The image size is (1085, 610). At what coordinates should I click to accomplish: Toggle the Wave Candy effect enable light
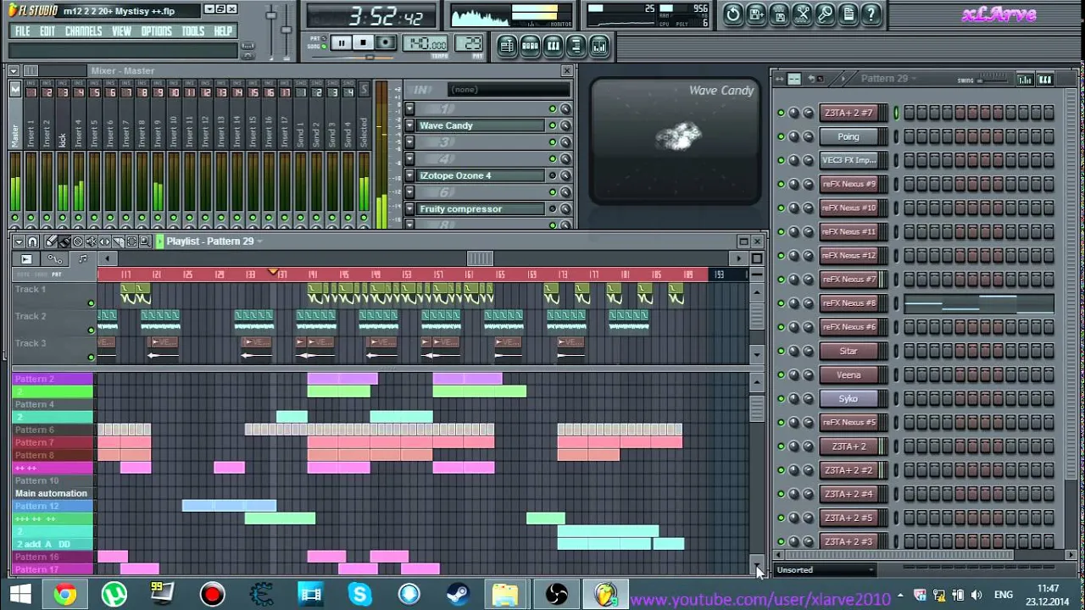coord(553,125)
